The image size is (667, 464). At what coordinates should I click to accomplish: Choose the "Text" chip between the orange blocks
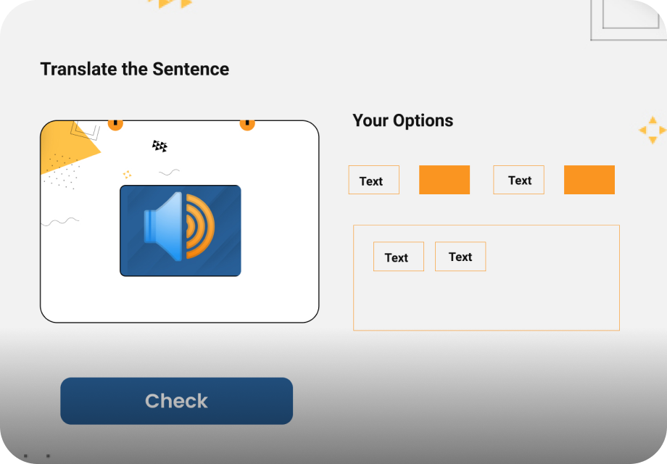[x=518, y=180]
